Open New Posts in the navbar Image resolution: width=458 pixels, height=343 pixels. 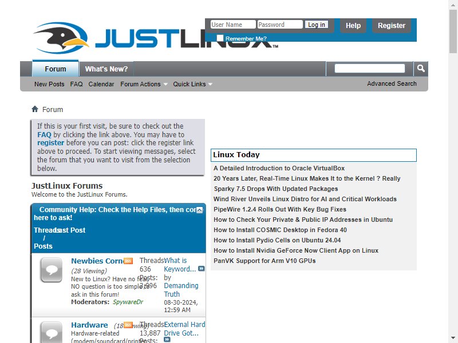pyautogui.click(x=49, y=84)
